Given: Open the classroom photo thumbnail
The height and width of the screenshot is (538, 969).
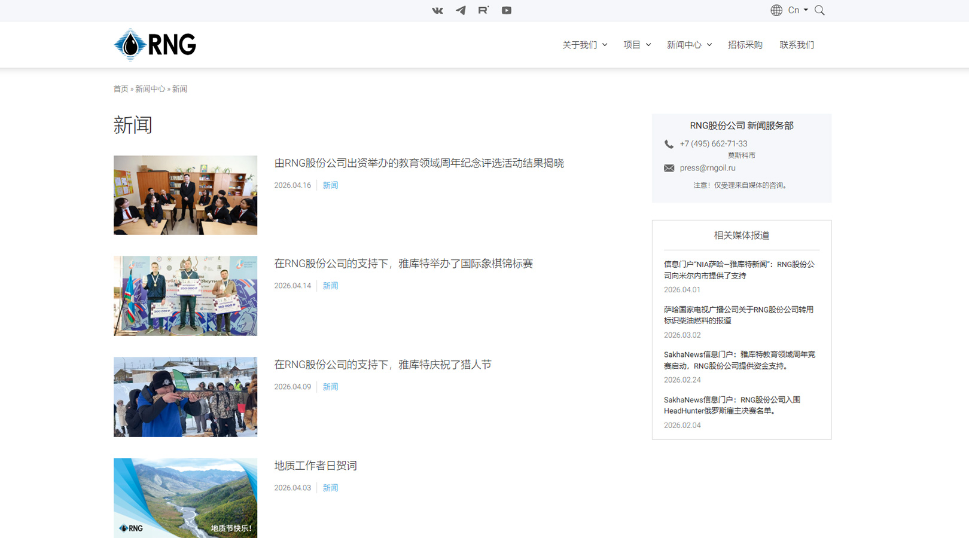Looking at the screenshot, I should [185, 195].
